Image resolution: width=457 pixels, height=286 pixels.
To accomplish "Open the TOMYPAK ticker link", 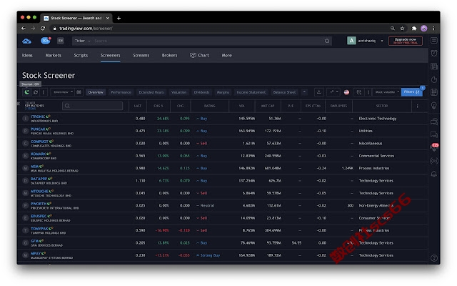I will (x=39, y=229).
